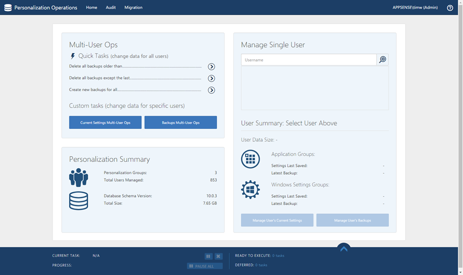Click the Windows Settings Groups gear icon
This screenshot has width=463, height=275.
click(x=250, y=189)
